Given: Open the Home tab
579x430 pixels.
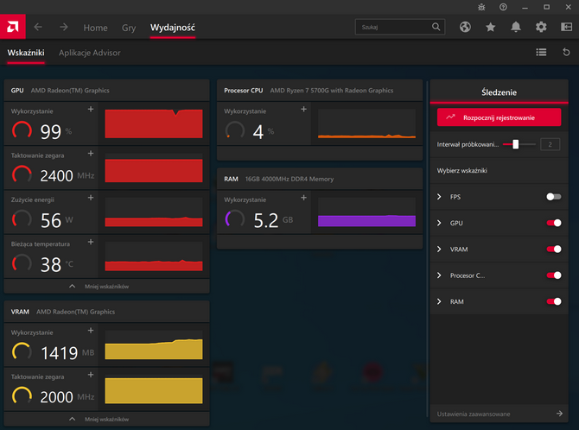Looking at the screenshot, I should tap(95, 28).
